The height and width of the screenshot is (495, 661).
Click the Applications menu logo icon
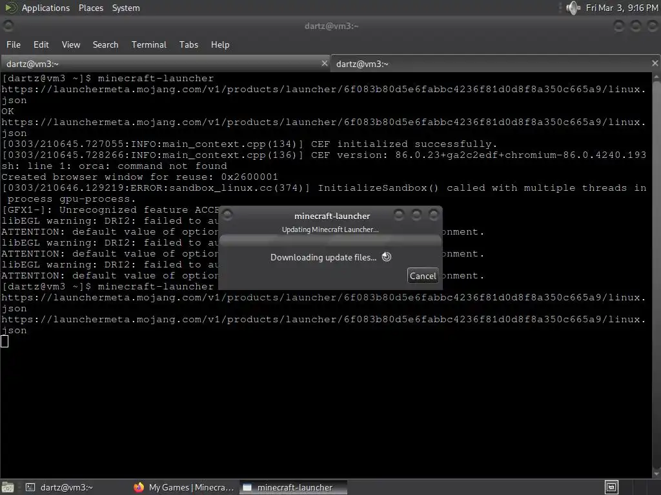10,8
